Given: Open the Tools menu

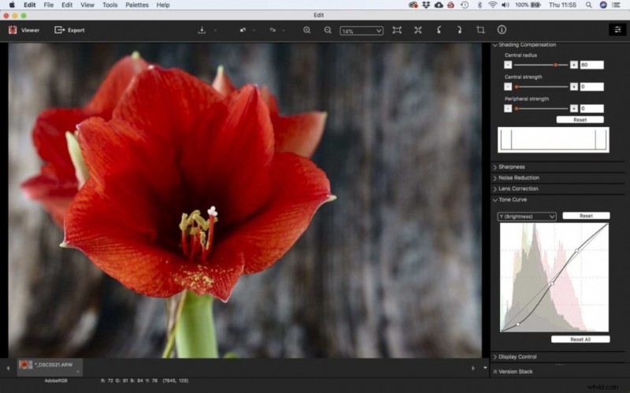Looking at the screenshot, I should pos(109,5).
